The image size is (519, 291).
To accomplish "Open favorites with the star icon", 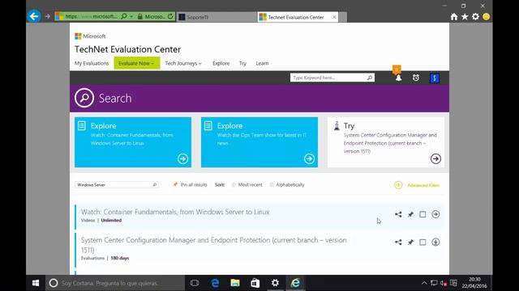I will click(x=465, y=16).
